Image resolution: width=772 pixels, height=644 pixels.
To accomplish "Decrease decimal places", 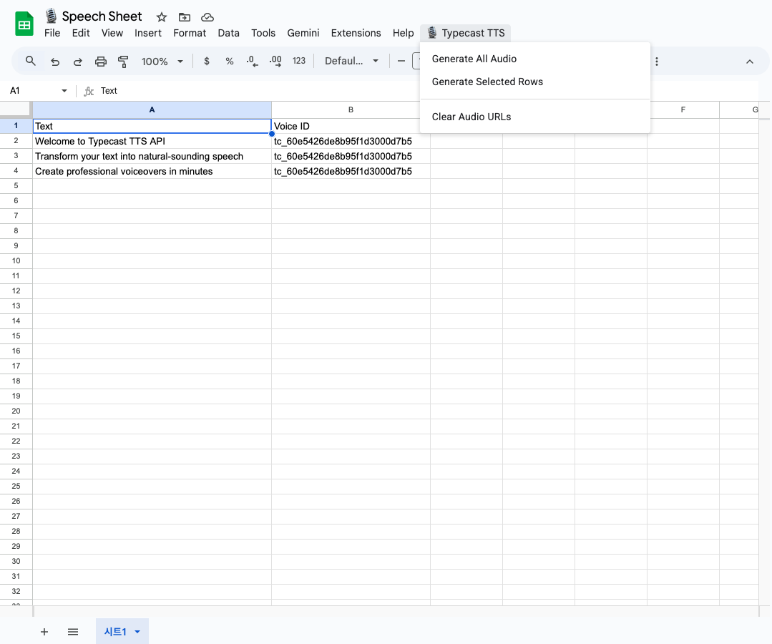I will [252, 61].
